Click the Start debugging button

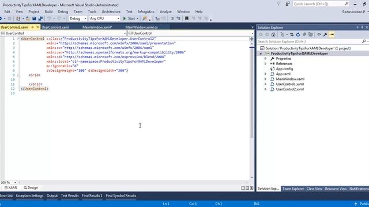129,18
